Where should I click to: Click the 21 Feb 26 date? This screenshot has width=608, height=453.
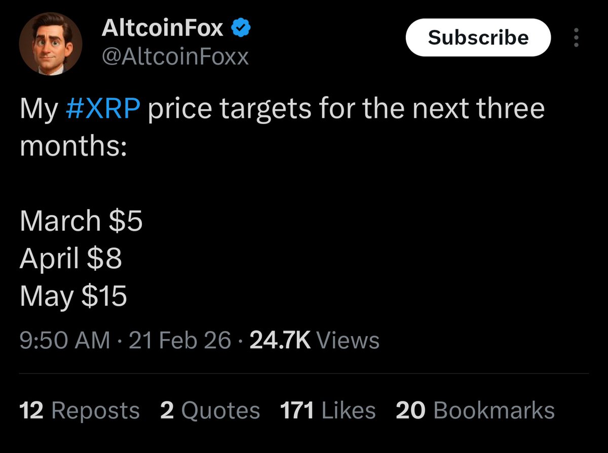click(180, 340)
